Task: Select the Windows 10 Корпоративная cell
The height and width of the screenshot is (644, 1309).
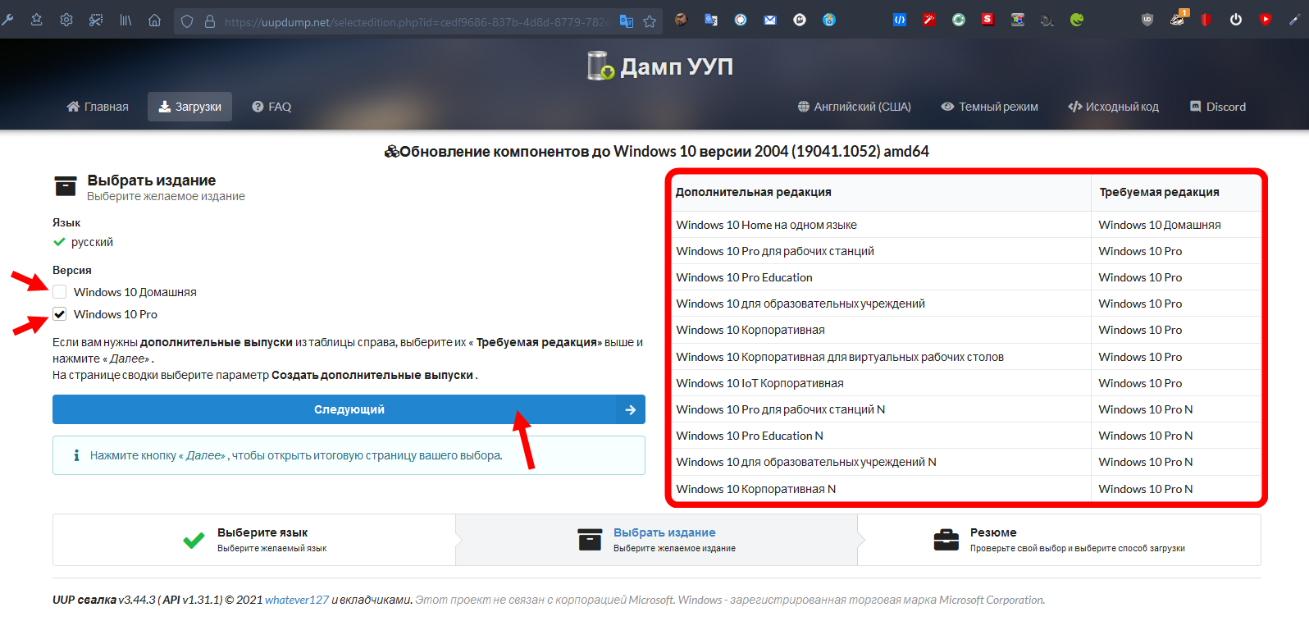Action: pos(881,330)
